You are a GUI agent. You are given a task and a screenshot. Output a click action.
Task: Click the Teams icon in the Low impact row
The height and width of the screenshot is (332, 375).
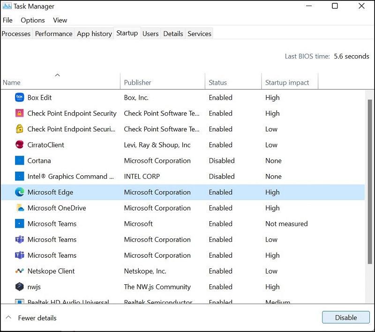[19, 239]
